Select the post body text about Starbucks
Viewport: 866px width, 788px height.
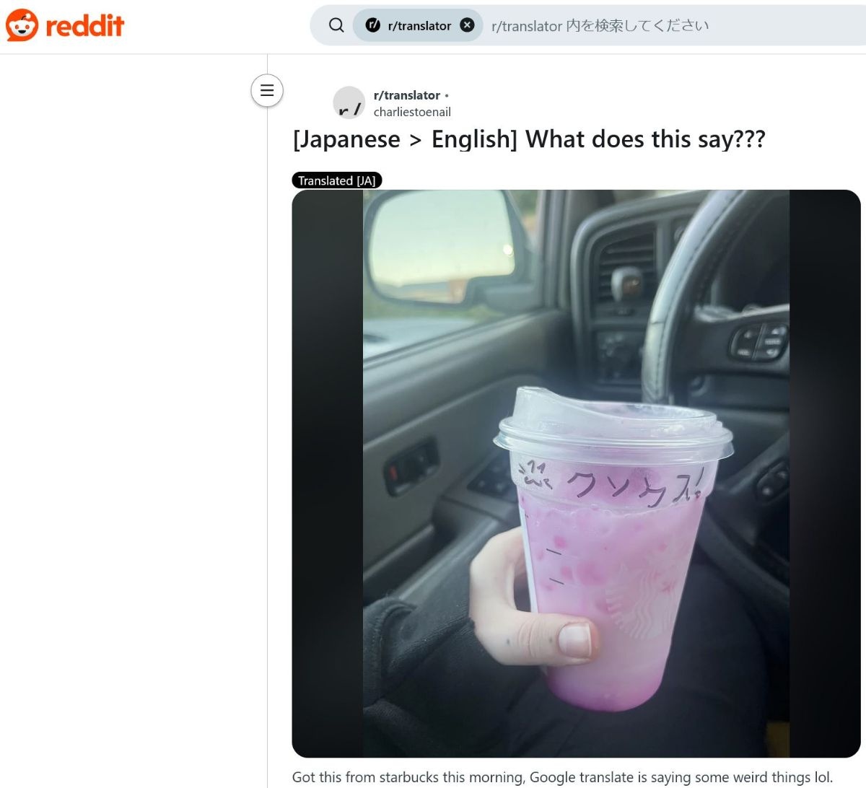pos(563,777)
